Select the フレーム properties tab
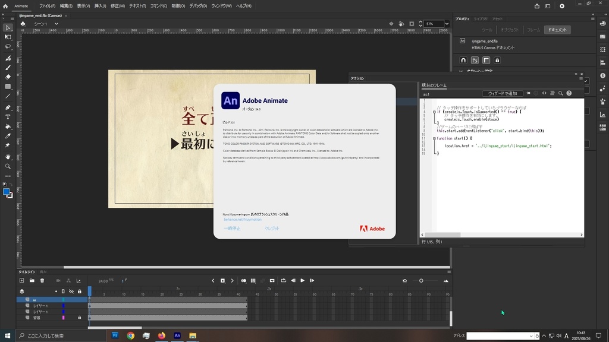The image size is (609, 342). [533, 30]
